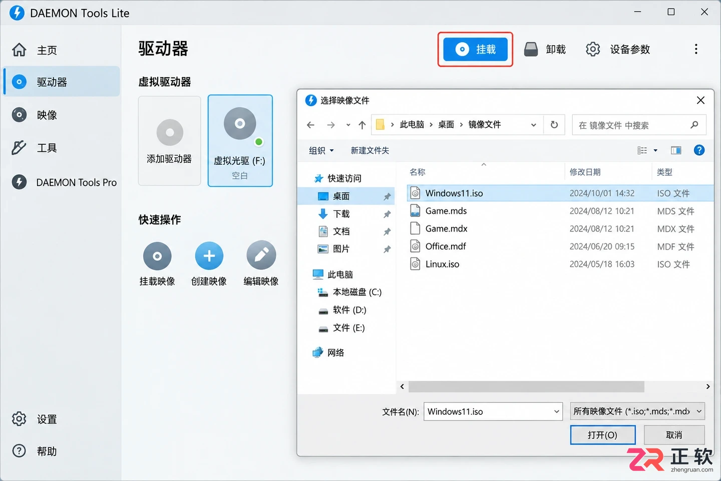Click the dialog forward arrow
The width and height of the screenshot is (721, 481).
click(330, 125)
